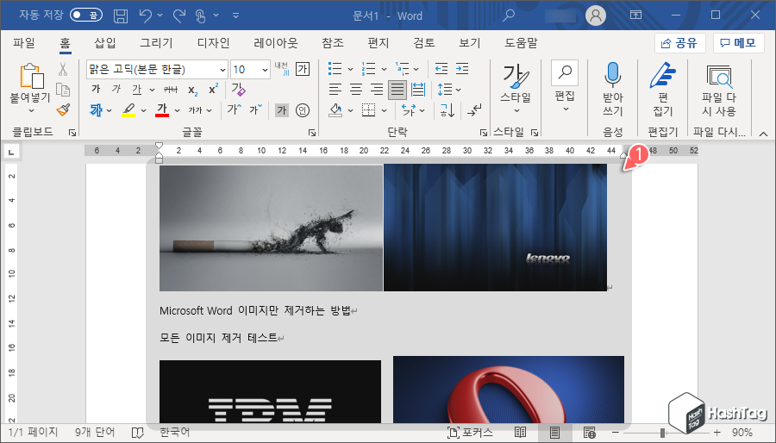The height and width of the screenshot is (443, 776).
Task: Click Decrease Indent icon
Action: (x=441, y=69)
